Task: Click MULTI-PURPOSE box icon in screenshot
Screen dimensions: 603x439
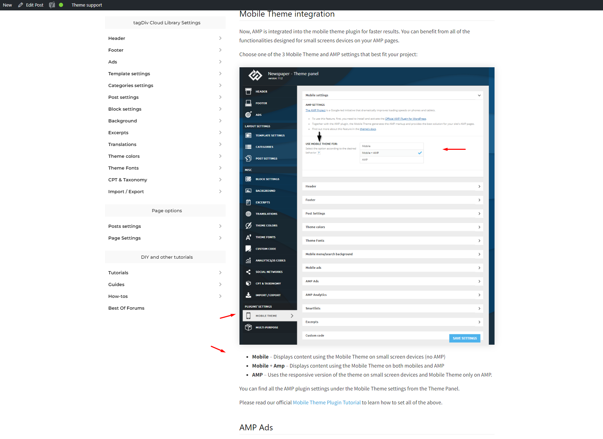Action: click(248, 327)
